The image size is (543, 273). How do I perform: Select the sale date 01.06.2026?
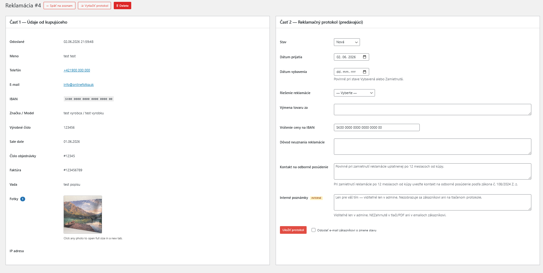click(71, 142)
